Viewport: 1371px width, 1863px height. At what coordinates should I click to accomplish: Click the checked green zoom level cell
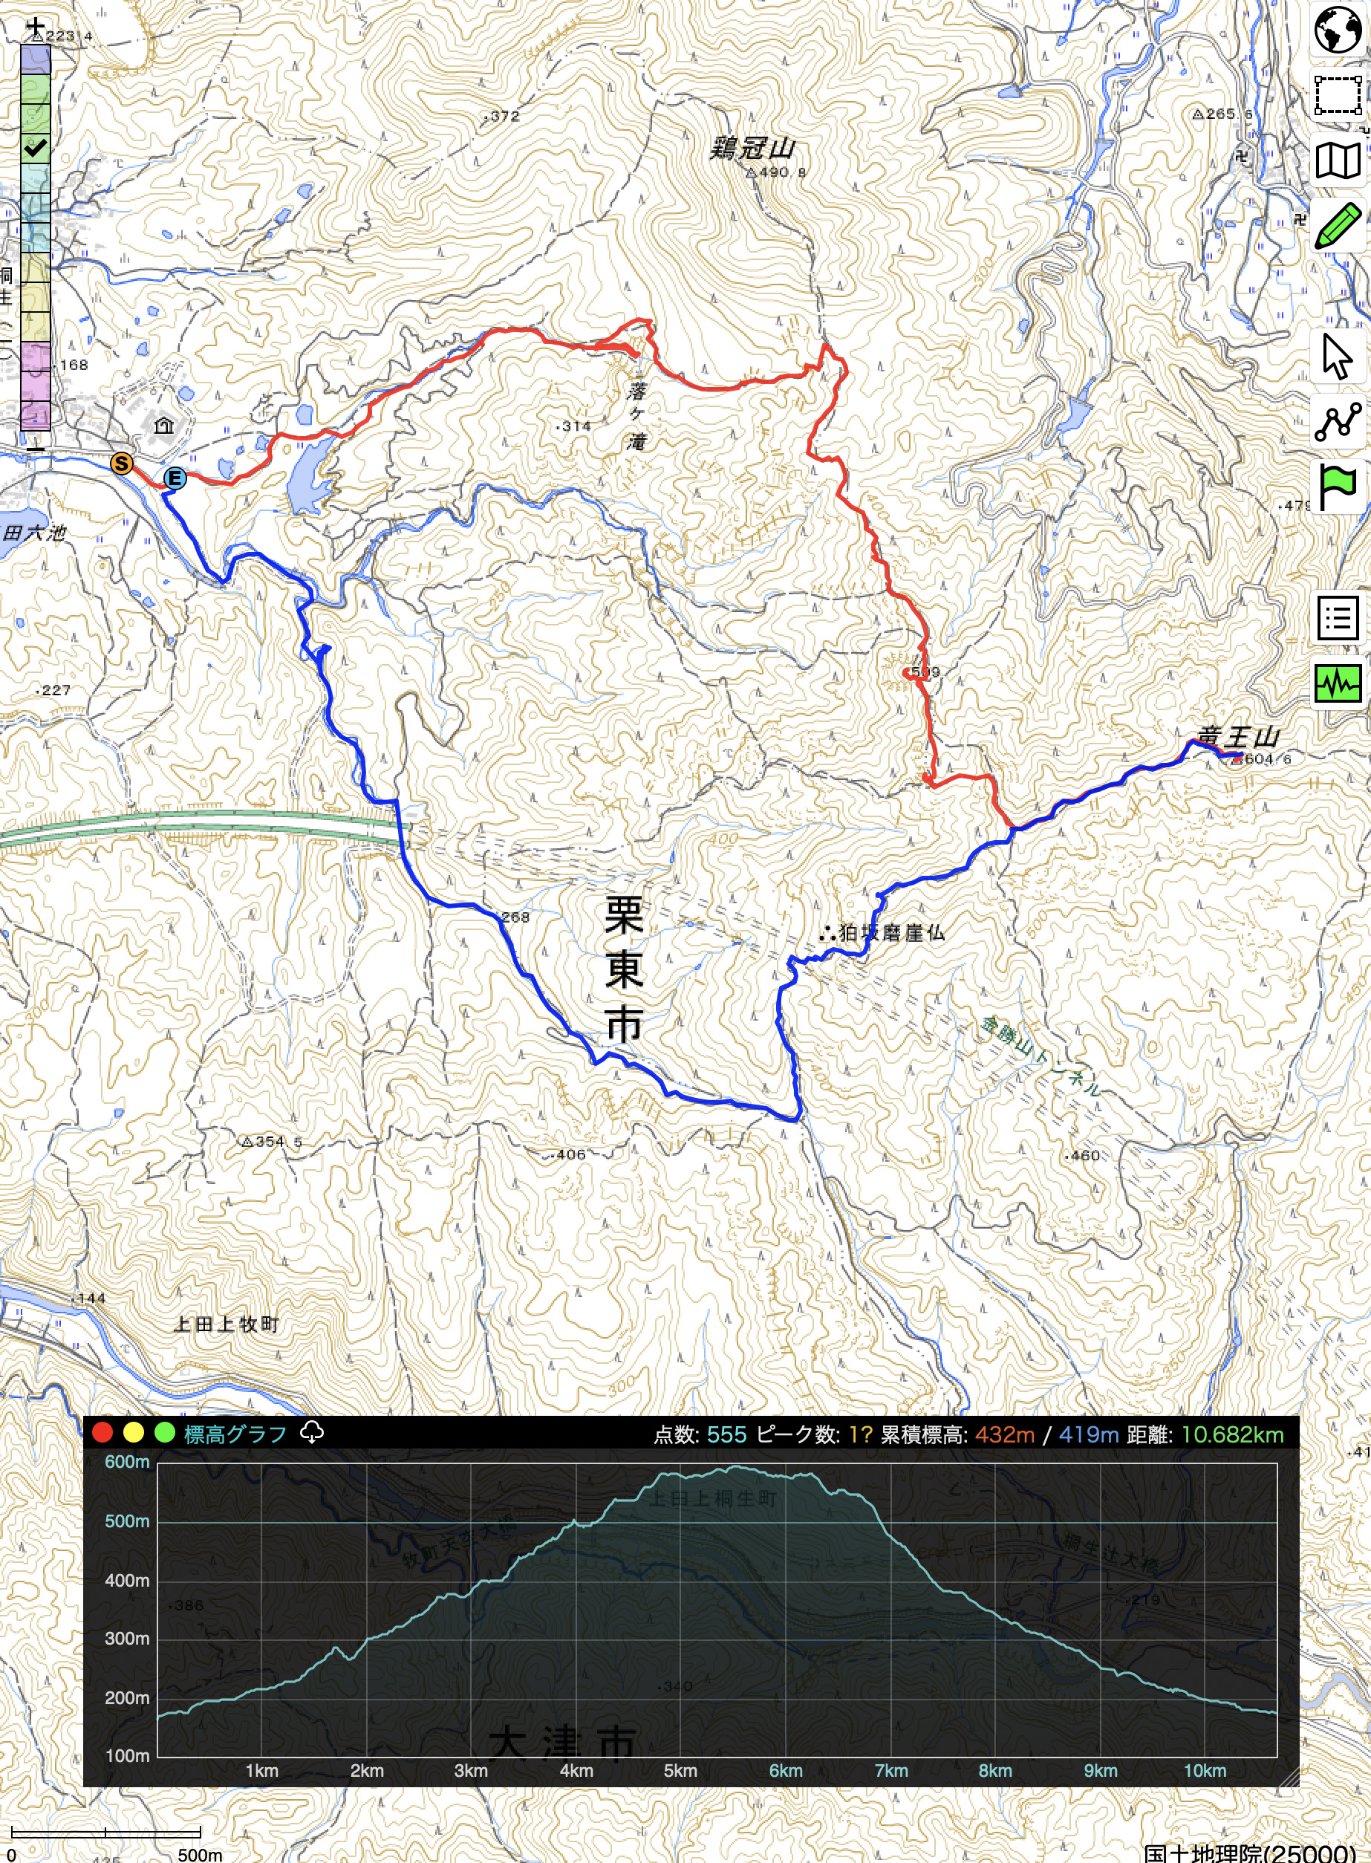(x=36, y=149)
